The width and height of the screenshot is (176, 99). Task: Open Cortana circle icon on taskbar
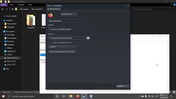[57, 96]
